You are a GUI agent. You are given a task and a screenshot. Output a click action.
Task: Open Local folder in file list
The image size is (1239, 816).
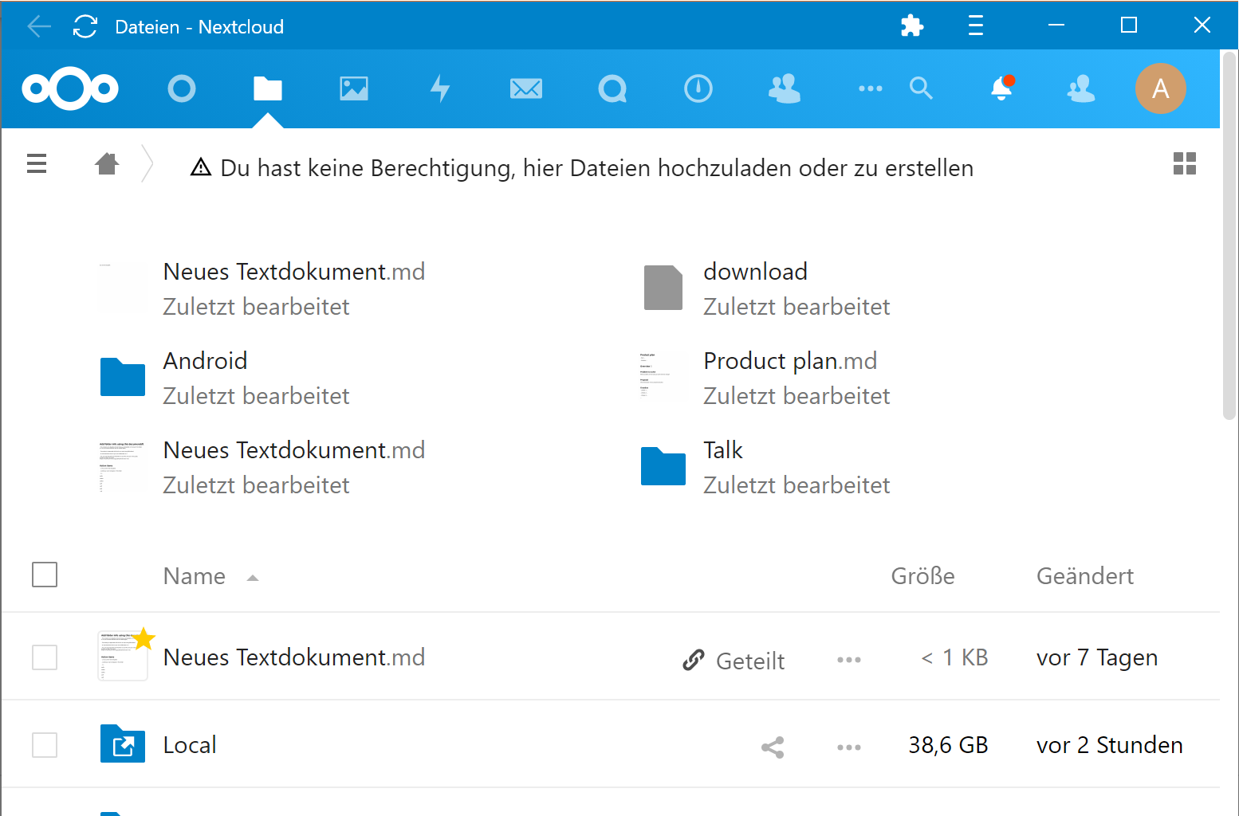pyautogui.click(x=190, y=745)
